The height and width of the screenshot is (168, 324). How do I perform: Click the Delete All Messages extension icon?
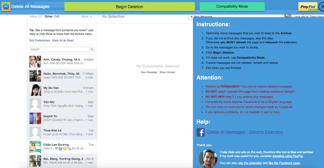pos(6,6)
